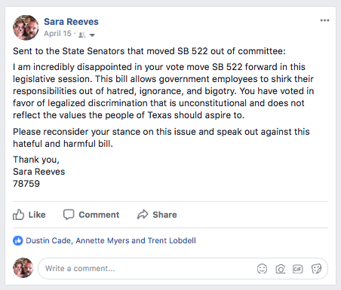Open the three-dot post options menu
Image resolution: width=341 pixels, height=290 pixels.
coord(324,20)
